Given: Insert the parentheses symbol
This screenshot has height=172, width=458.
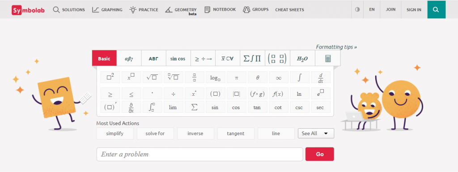Looking at the screenshot, I should (x=215, y=94).
